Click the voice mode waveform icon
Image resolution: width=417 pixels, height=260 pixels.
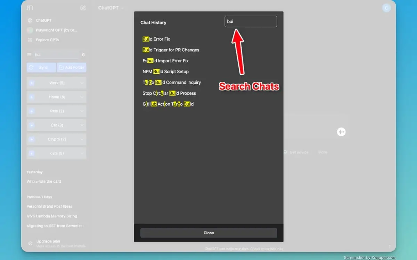pos(341,132)
